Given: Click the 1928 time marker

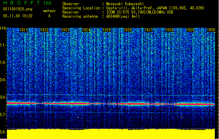Looking at the screenshot, I should pyautogui.click(x=169, y=30).
